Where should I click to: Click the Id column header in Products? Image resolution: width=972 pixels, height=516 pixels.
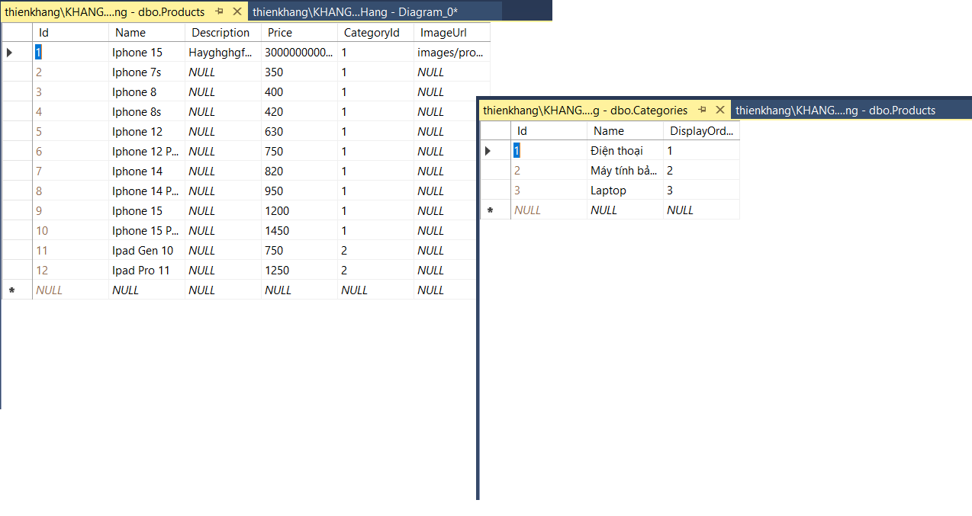[70, 33]
